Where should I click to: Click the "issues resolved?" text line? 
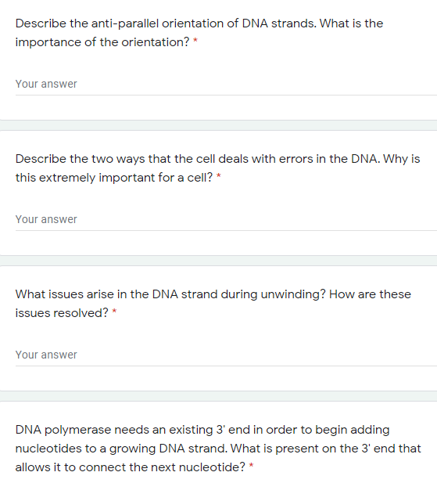point(62,313)
